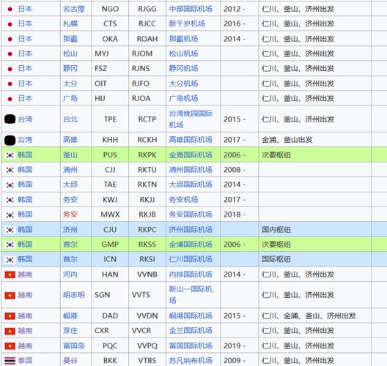Open the 高雄国际机场 link
The height and width of the screenshot is (366, 387).
click(191, 140)
